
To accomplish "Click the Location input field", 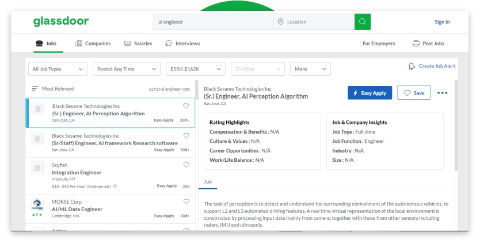I will pyautogui.click(x=318, y=22).
